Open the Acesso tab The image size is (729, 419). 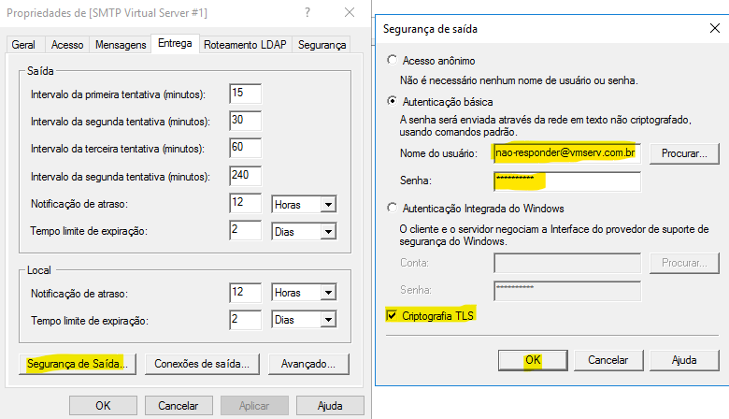pos(67,45)
